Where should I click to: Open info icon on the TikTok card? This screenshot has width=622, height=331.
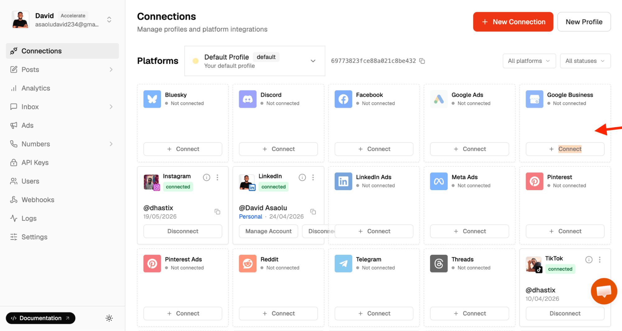point(589,259)
